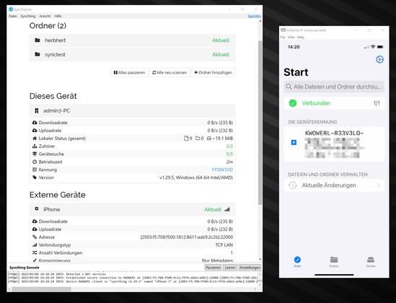Open the console Einstellungen button
Screen dimensions: 396x303
pyautogui.click(x=250, y=268)
